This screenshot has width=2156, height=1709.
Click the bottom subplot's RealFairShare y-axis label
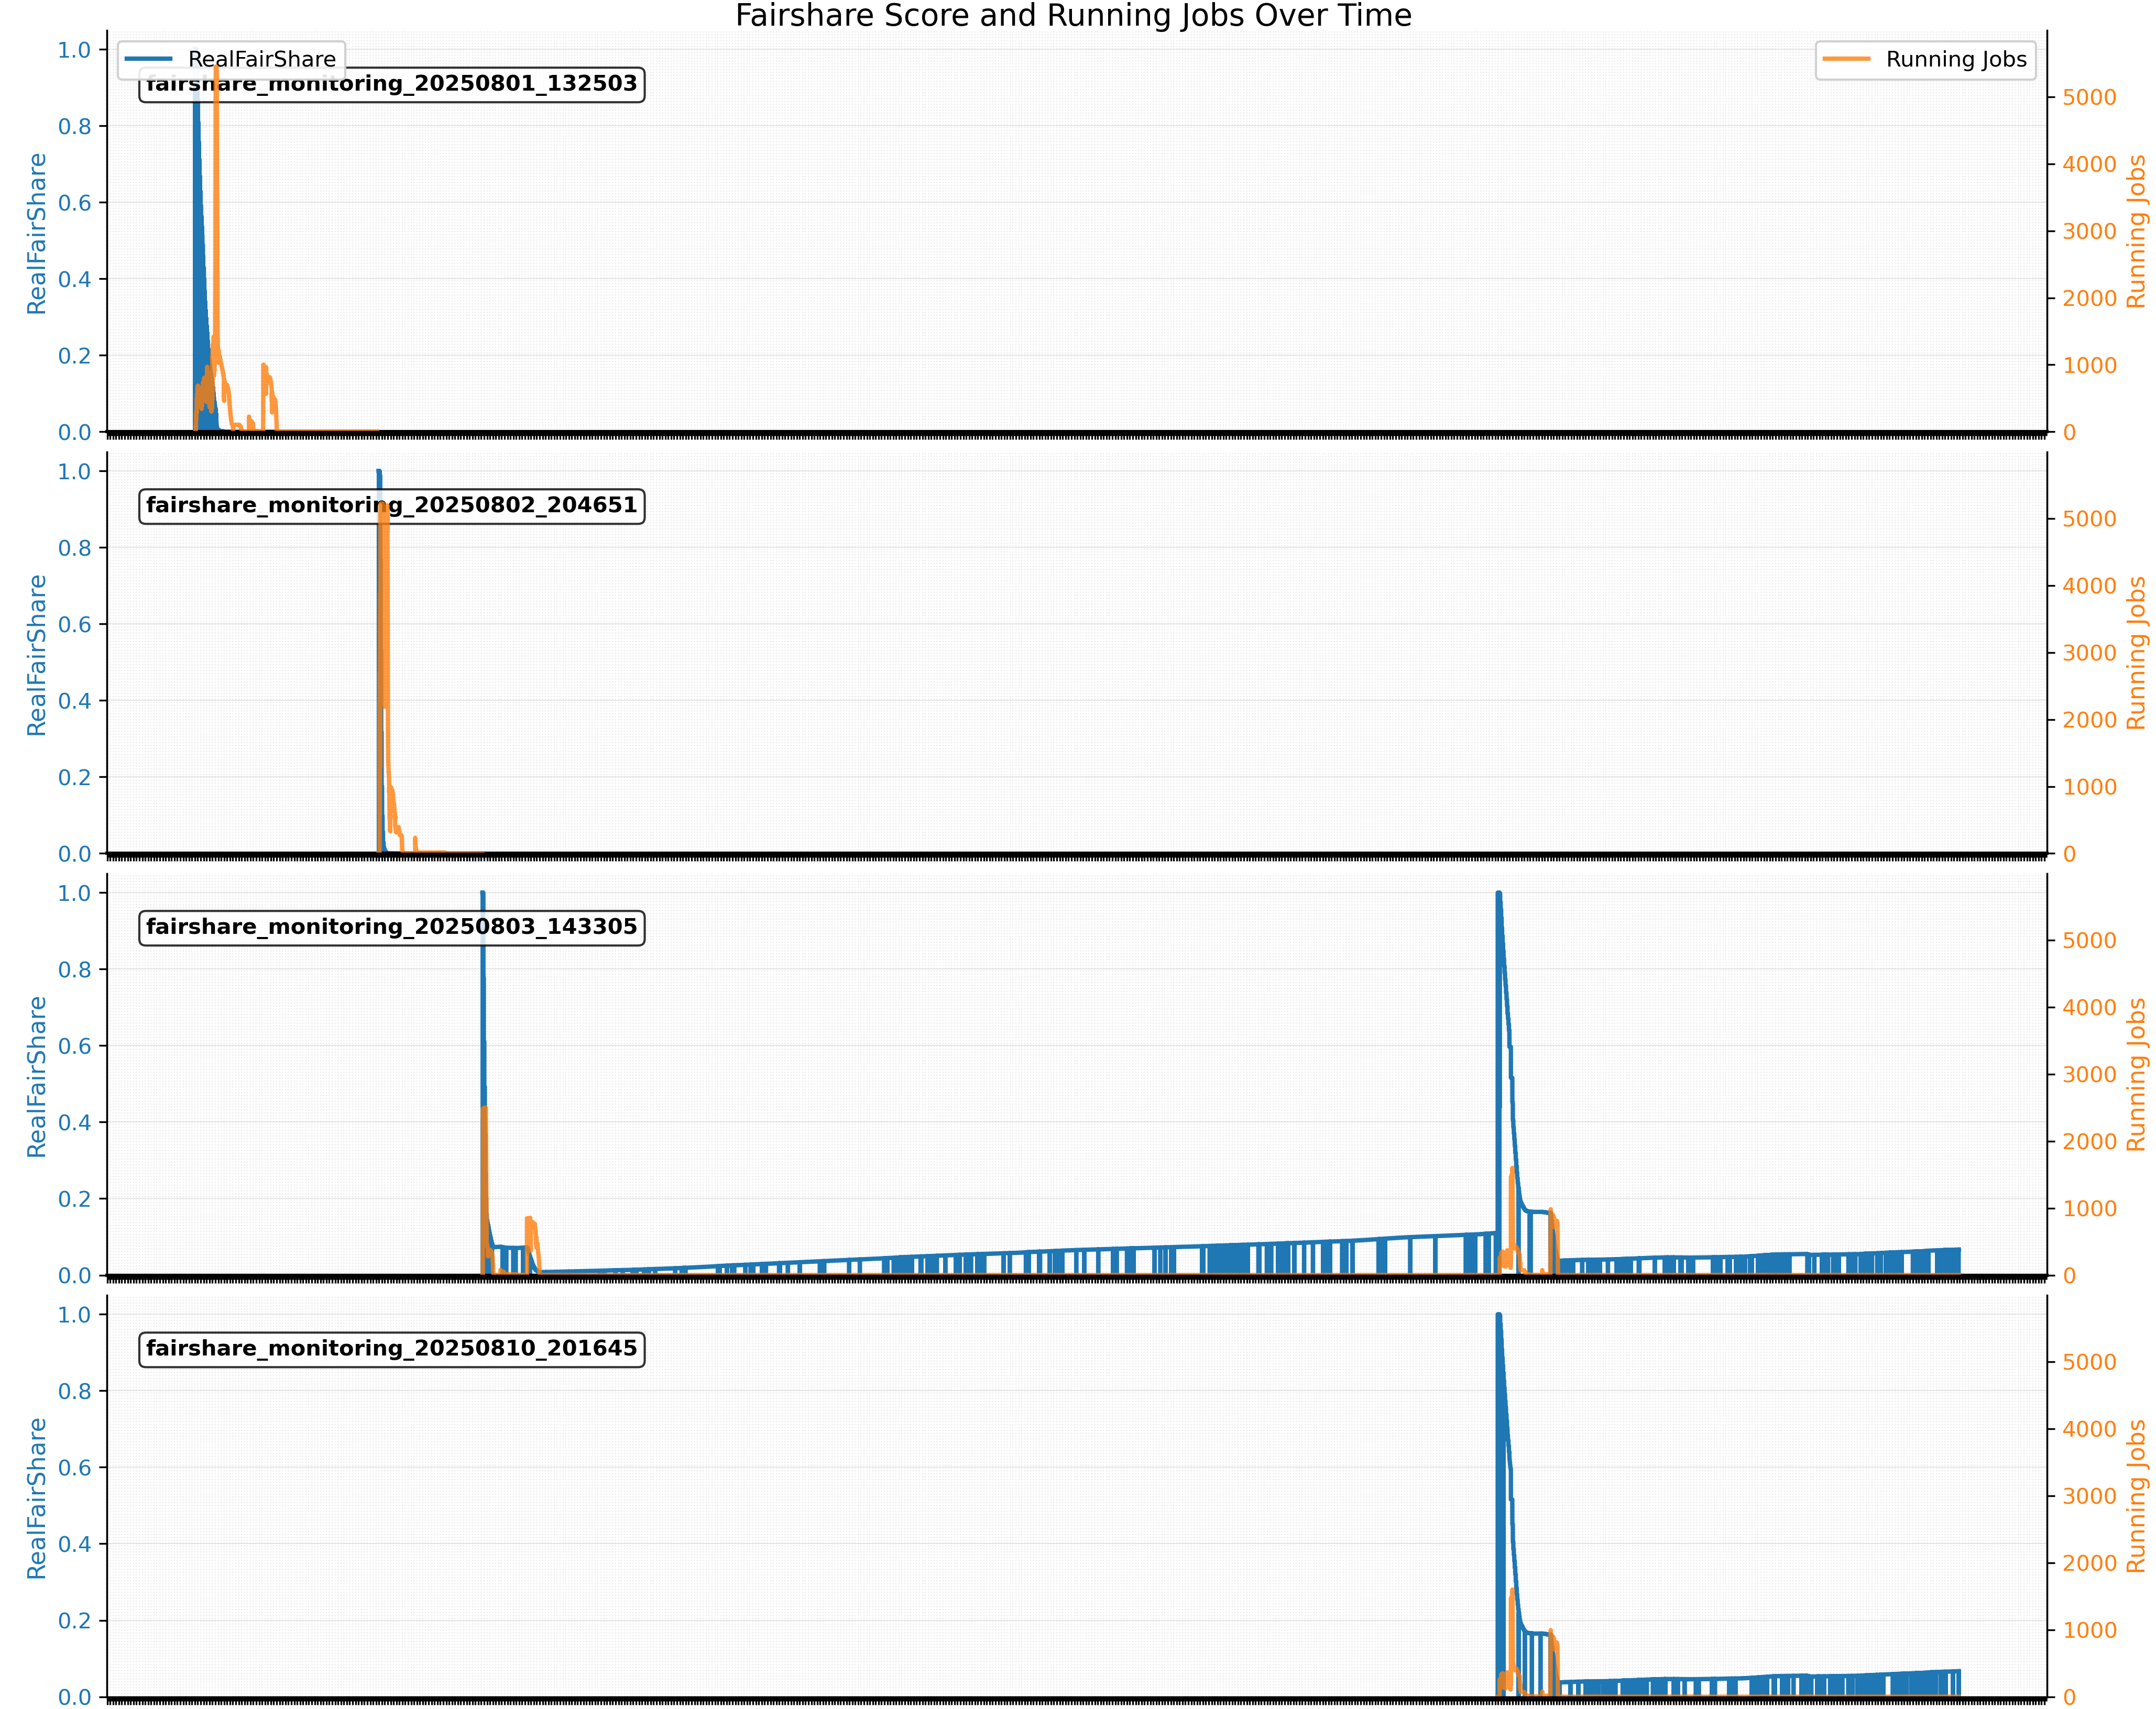(x=37, y=1498)
